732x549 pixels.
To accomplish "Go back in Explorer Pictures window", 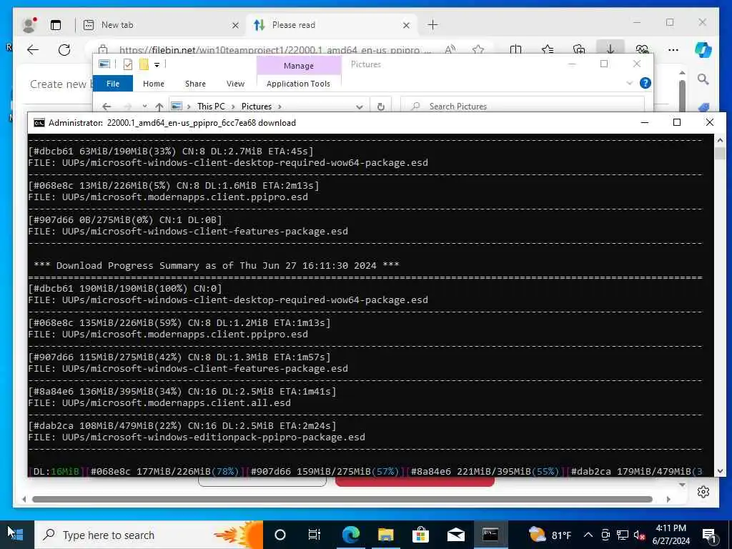I will (107, 107).
